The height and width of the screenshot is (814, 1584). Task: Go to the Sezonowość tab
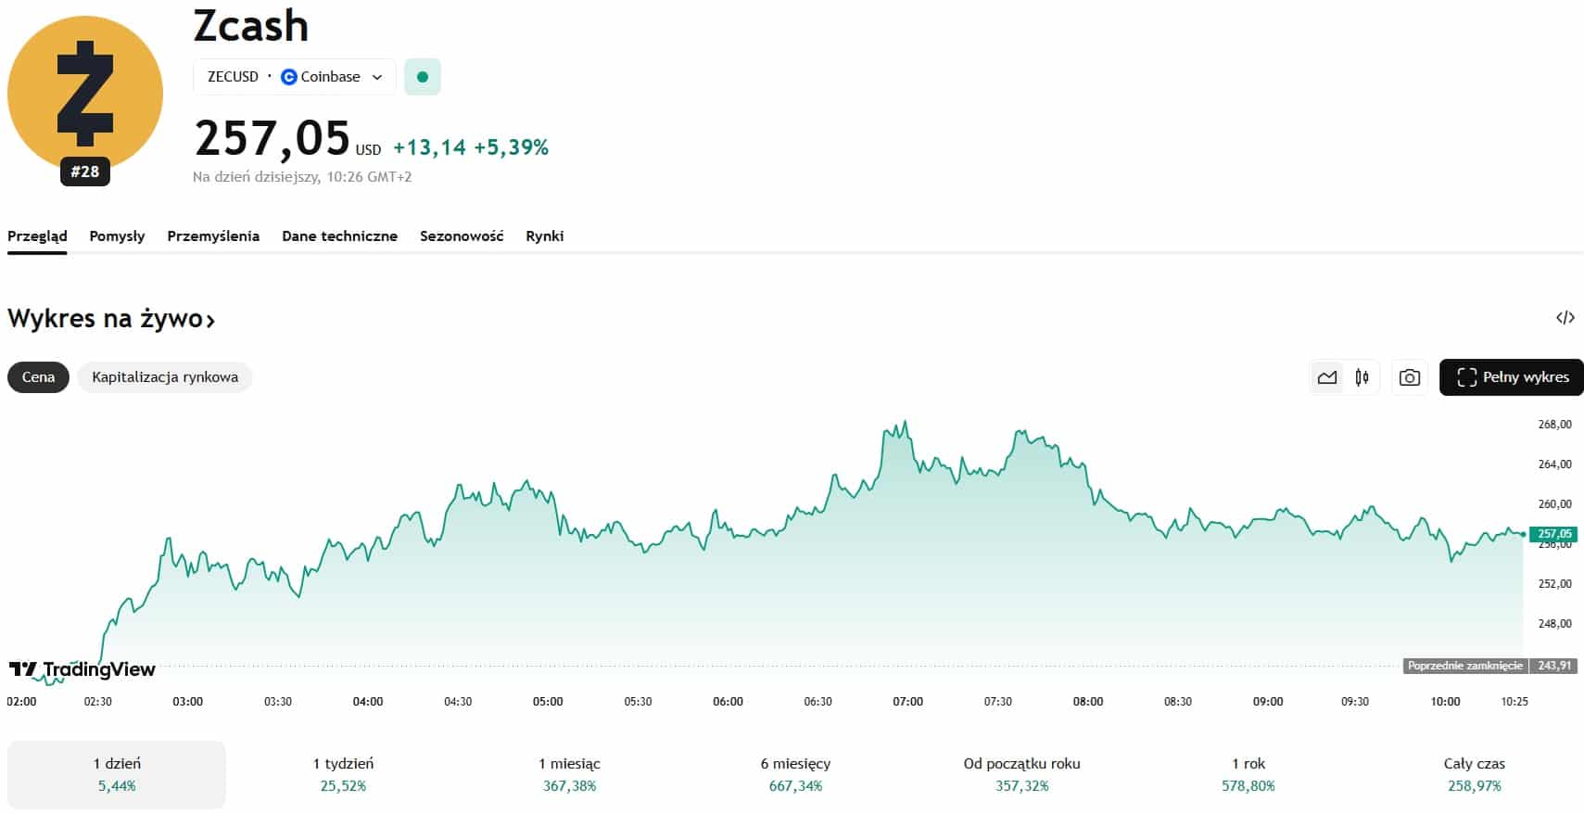coord(462,236)
